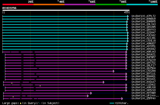The height and width of the screenshot is (105, 160).
Task: Click the white AV422256 query sequence bar
Action: point(66,10)
